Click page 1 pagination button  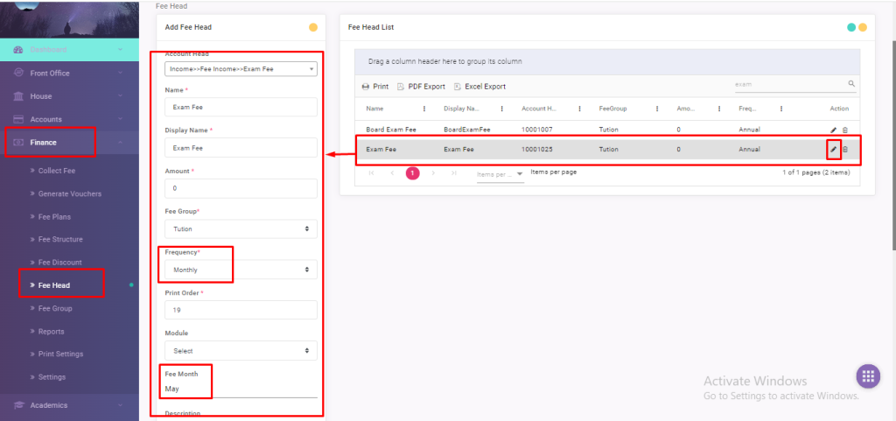412,172
